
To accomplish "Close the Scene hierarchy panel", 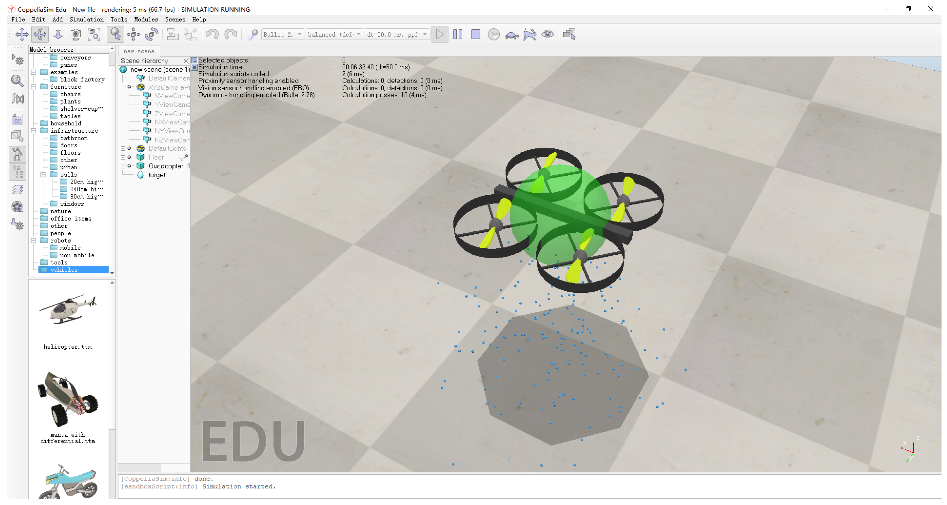I will point(186,61).
